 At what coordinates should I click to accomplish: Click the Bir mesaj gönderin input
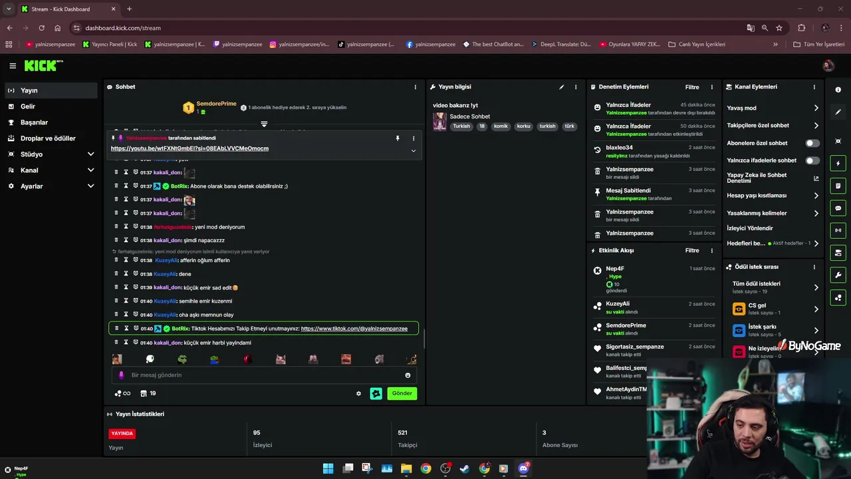point(265,375)
